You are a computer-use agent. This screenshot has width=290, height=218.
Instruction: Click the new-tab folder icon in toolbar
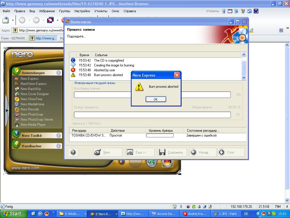click(6, 20)
